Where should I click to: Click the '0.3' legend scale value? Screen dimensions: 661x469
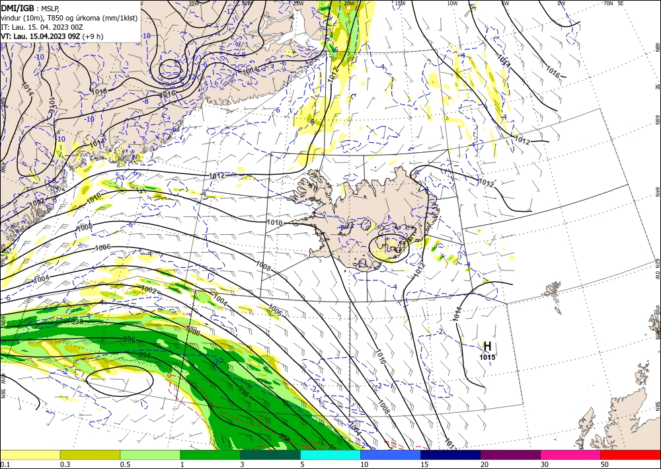point(65,464)
